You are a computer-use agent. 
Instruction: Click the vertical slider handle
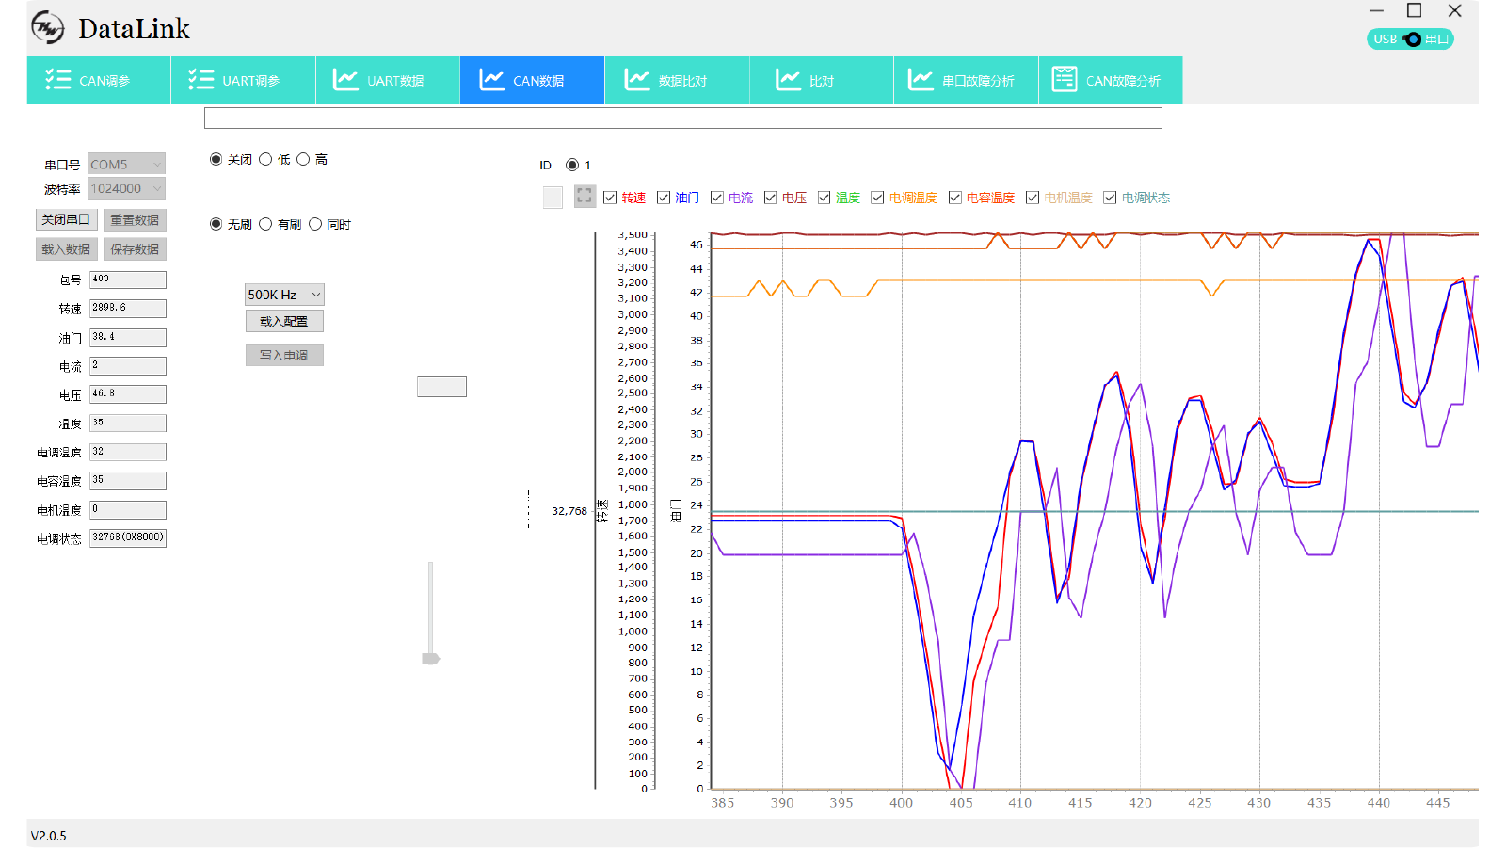coord(430,659)
